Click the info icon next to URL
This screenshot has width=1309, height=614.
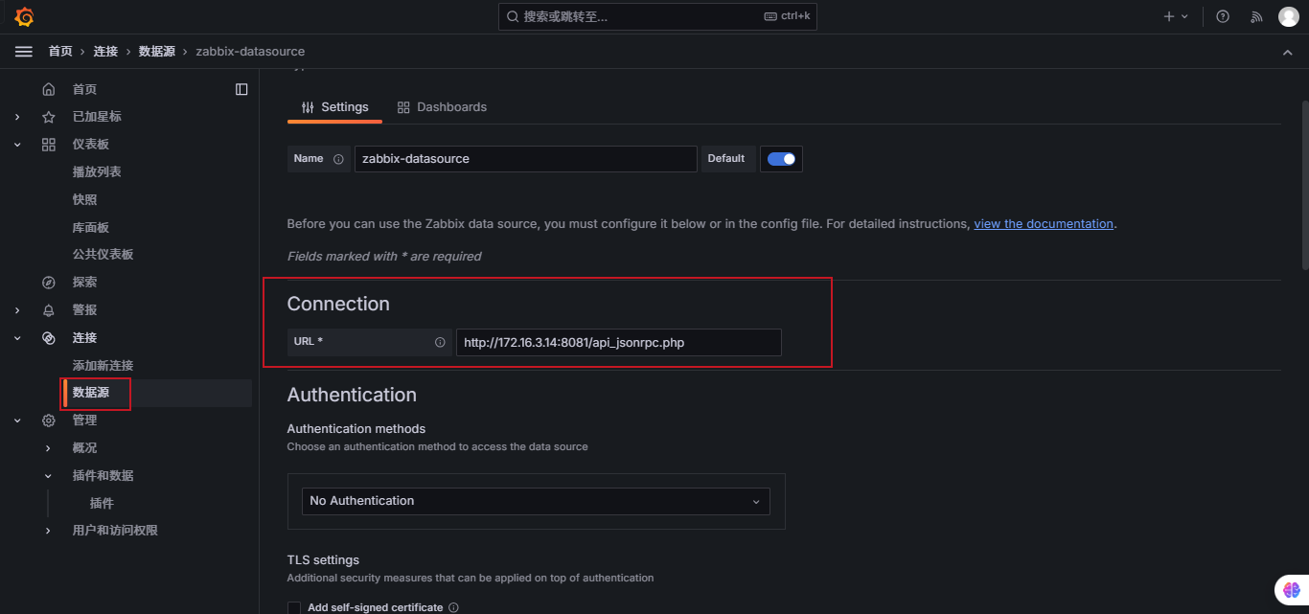point(440,342)
